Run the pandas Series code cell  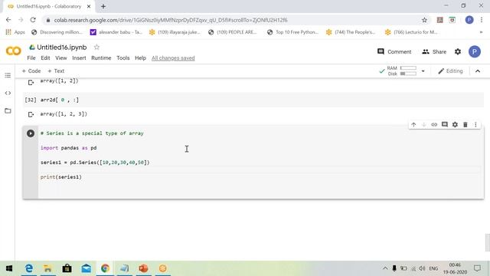31,133
